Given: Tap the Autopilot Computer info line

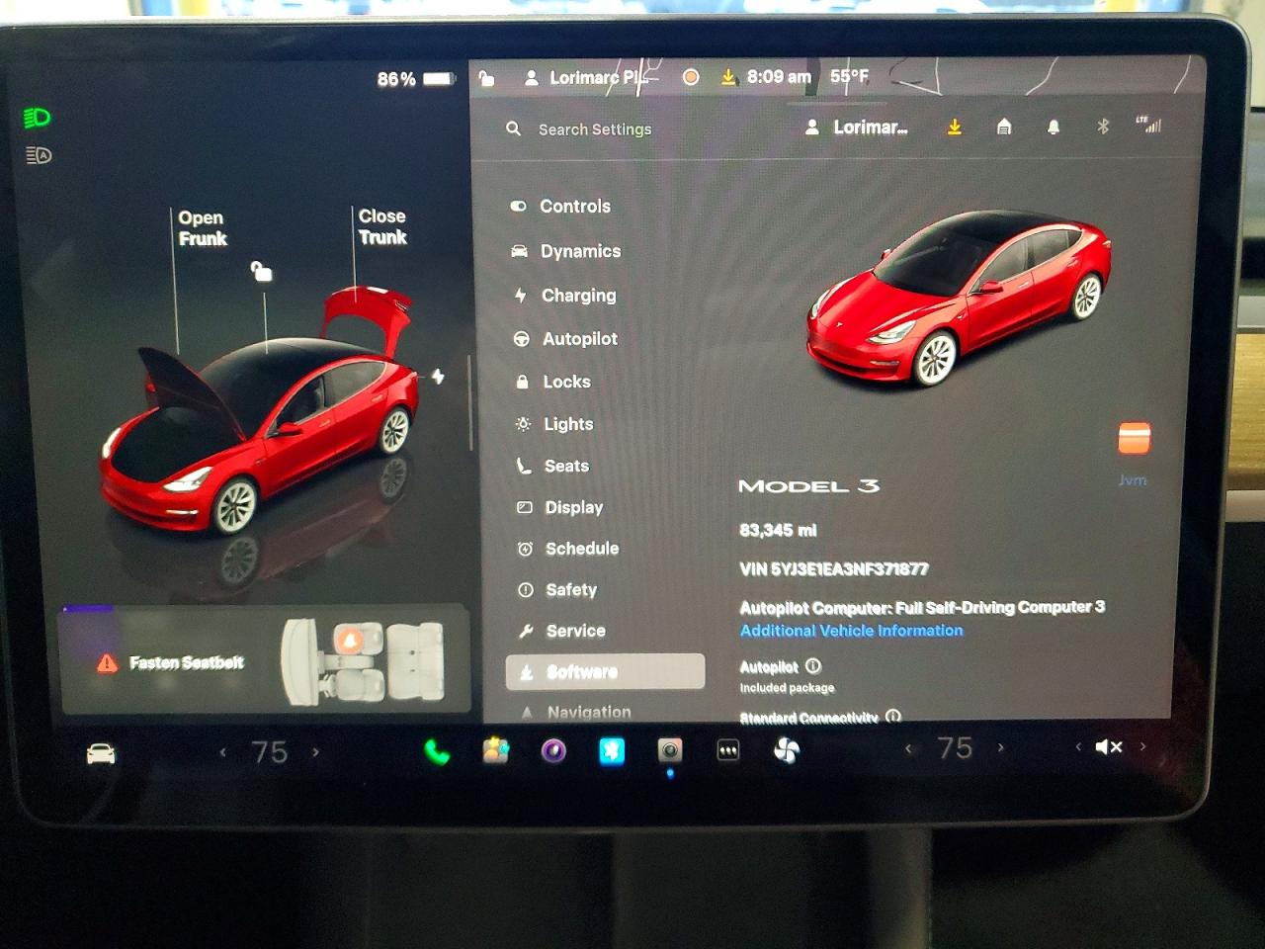Looking at the screenshot, I should [922, 607].
